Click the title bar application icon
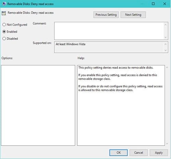 tap(4, 4)
